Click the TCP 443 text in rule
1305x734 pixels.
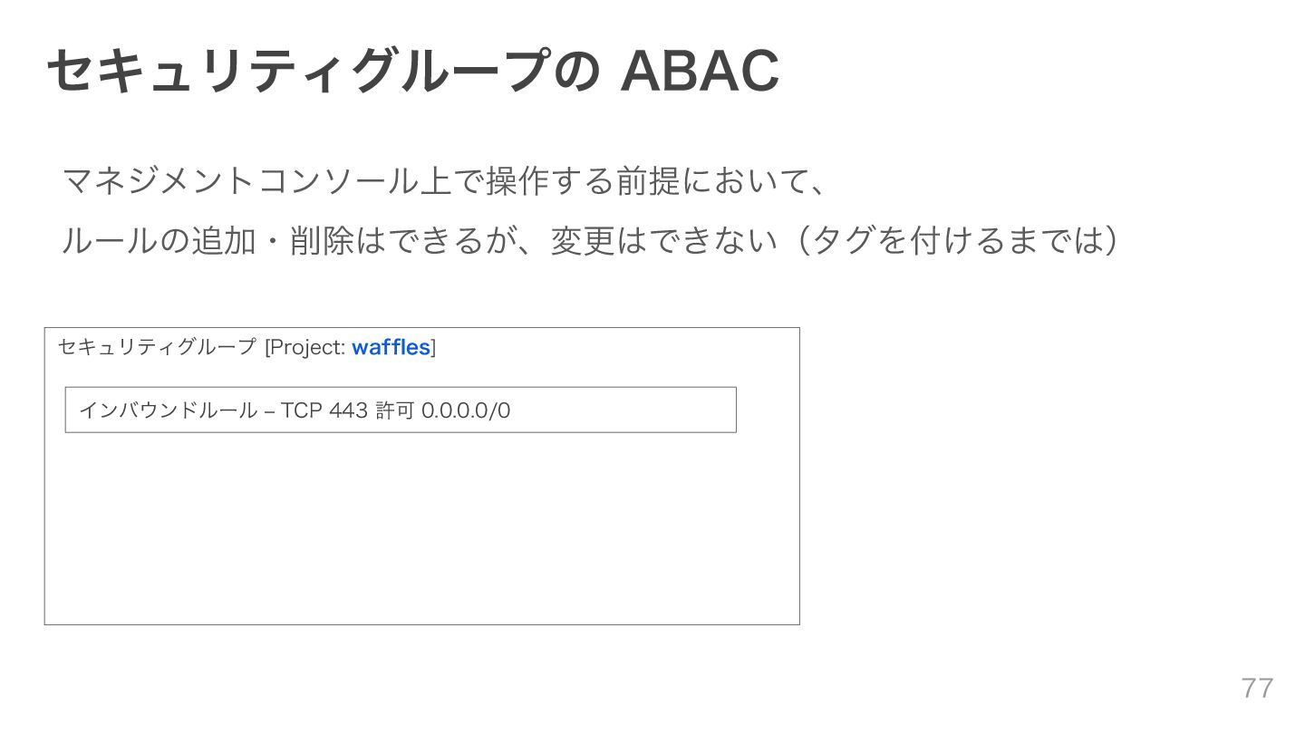tap(324, 410)
